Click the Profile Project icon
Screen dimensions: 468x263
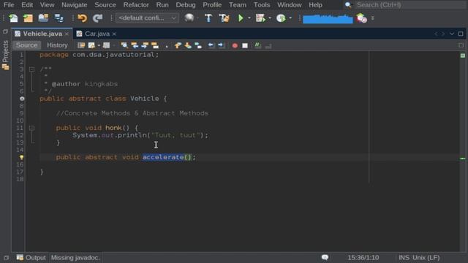[281, 18]
